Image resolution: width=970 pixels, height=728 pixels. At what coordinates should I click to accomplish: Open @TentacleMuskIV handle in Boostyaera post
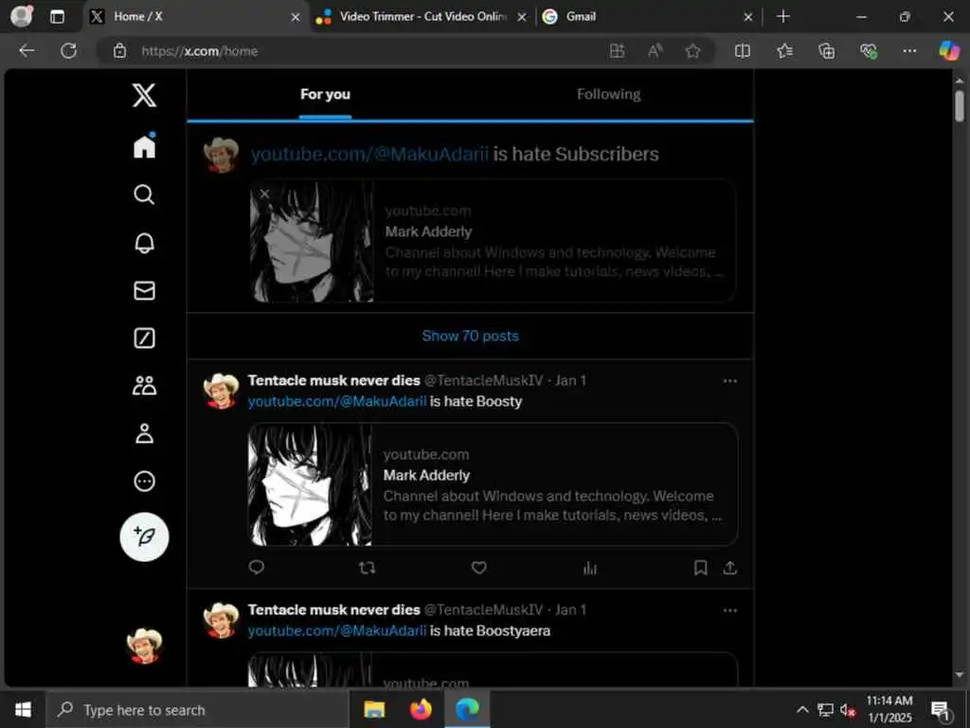484,610
